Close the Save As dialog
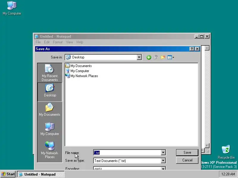Image resolution: width=238 pixels, height=178 pixels. click(x=197, y=49)
